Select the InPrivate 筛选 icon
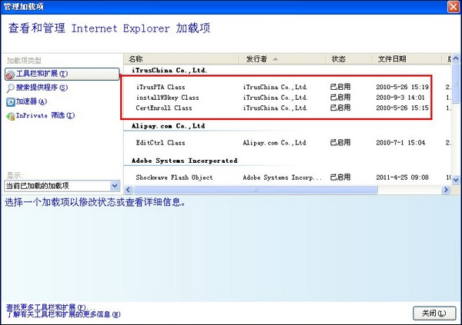 click(x=10, y=115)
